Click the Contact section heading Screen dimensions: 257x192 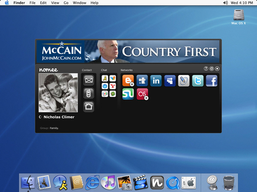87,70
